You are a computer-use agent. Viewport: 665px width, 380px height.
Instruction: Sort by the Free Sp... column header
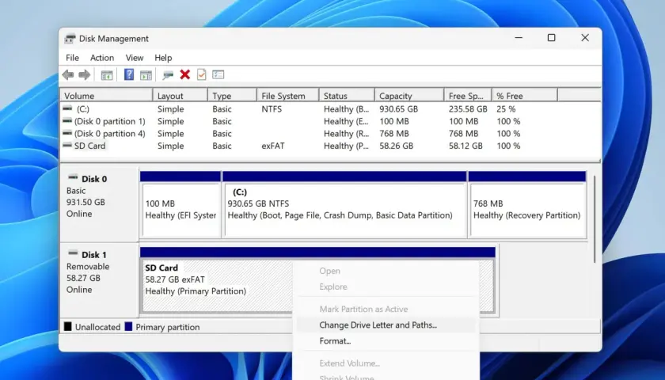(468, 96)
